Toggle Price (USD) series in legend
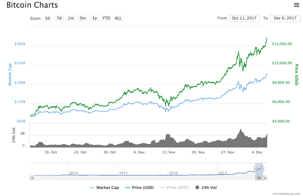 click(140, 187)
